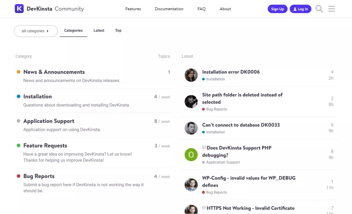Click the DevKinsta K logo icon
The image size is (352, 214).
tap(19, 9)
